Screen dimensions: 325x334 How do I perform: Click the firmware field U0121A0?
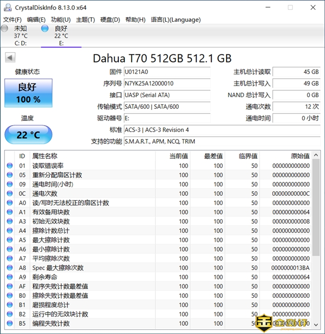pos(167,72)
